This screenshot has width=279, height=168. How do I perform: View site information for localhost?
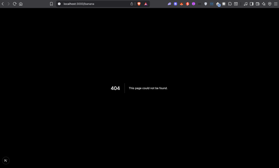point(59,4)
